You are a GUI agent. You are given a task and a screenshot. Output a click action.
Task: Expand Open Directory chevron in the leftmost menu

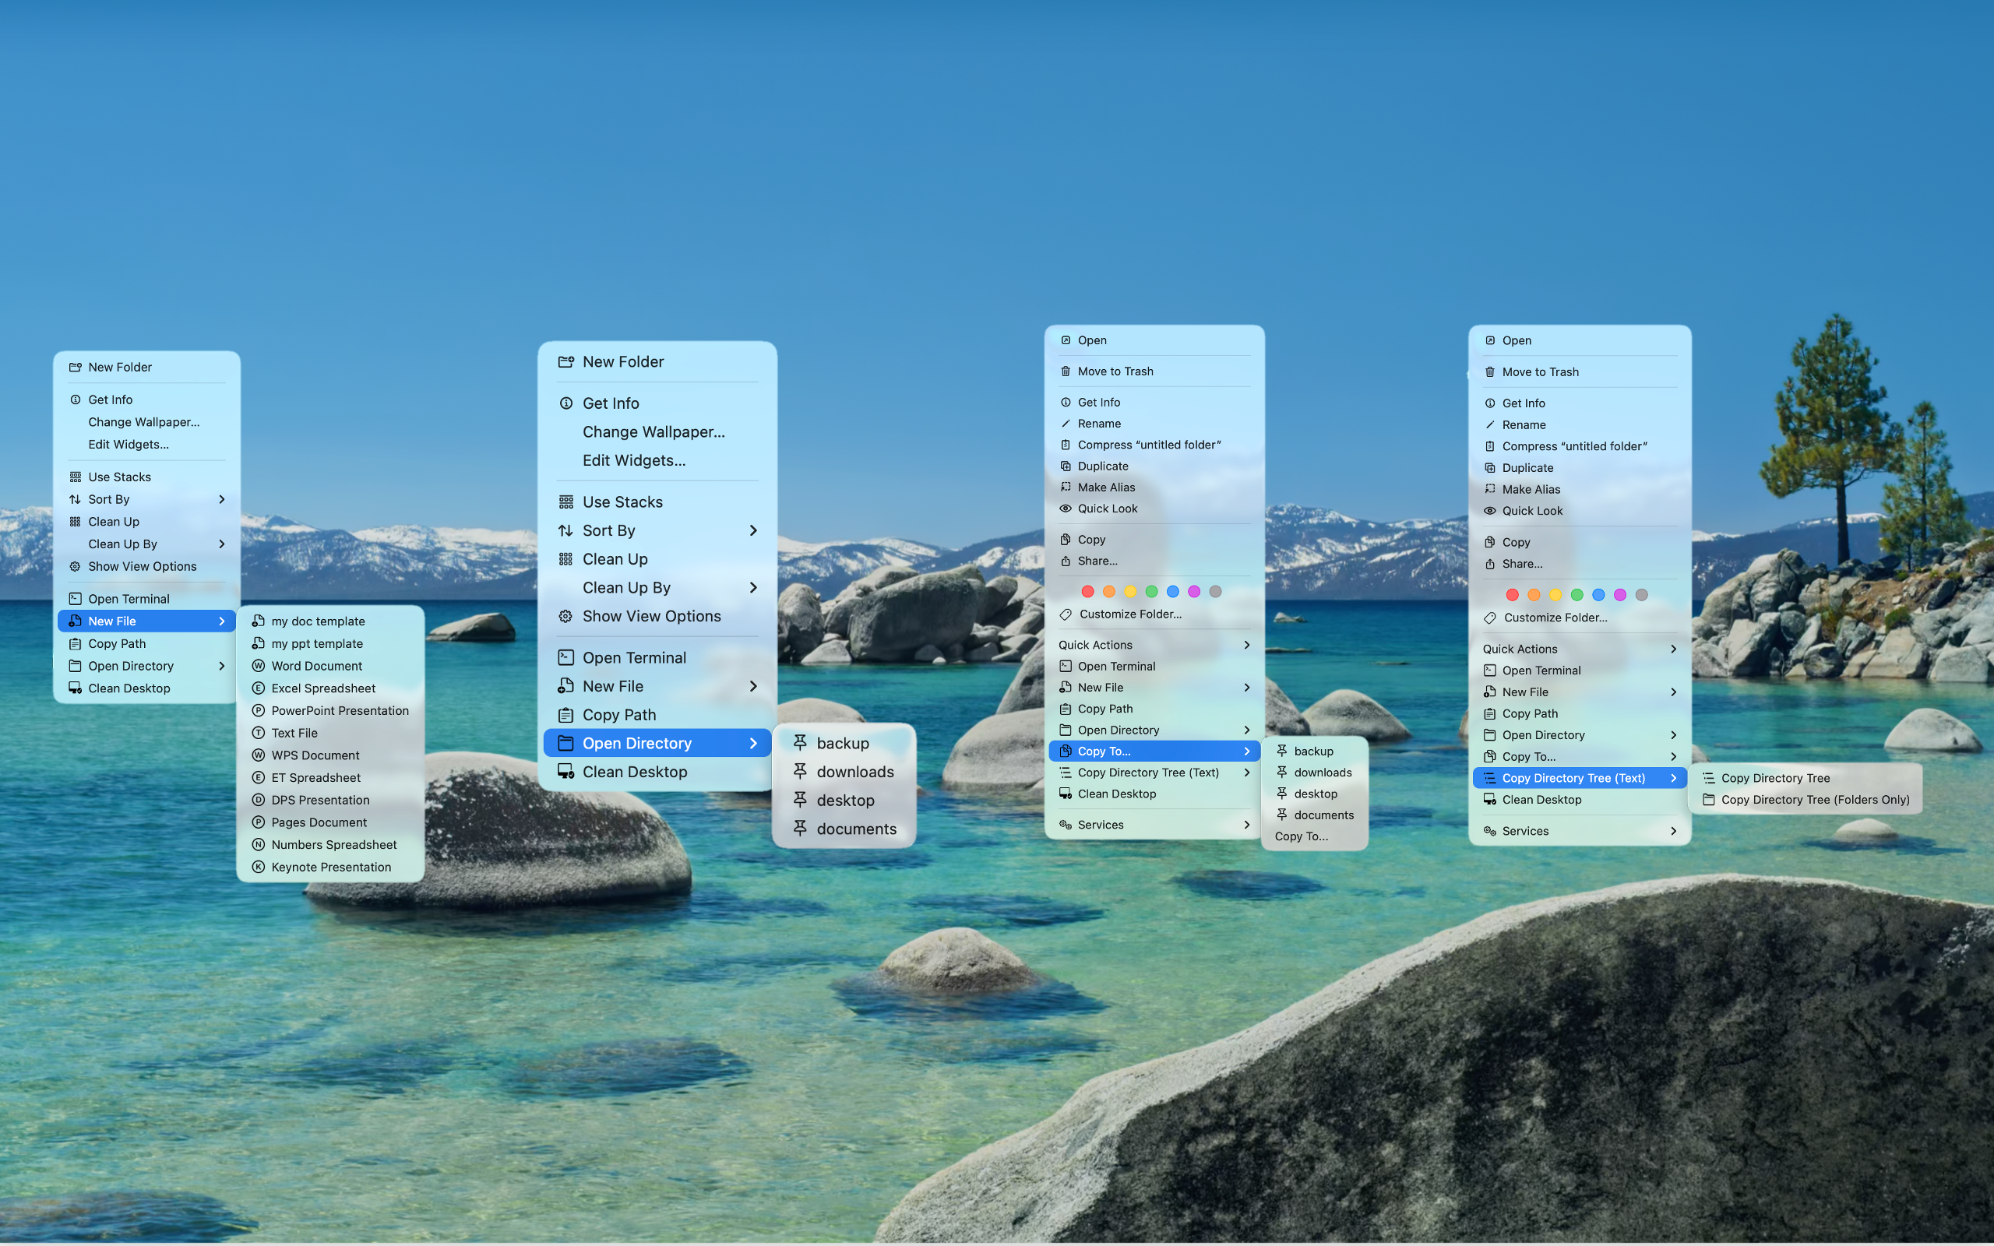[222, 666]
